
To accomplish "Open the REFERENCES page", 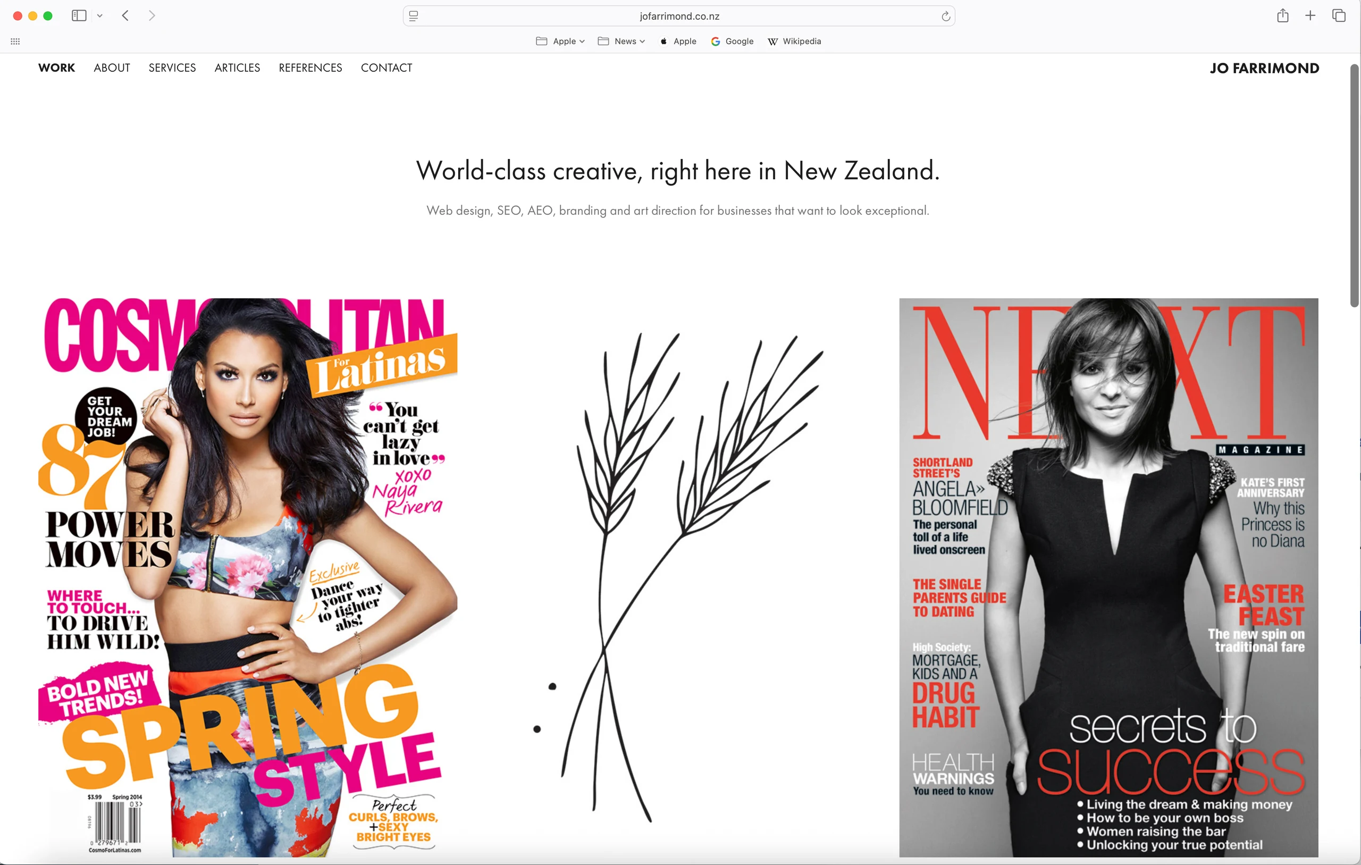I will pos(310,68).
